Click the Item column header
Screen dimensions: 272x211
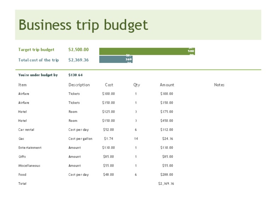coord(22,85)
